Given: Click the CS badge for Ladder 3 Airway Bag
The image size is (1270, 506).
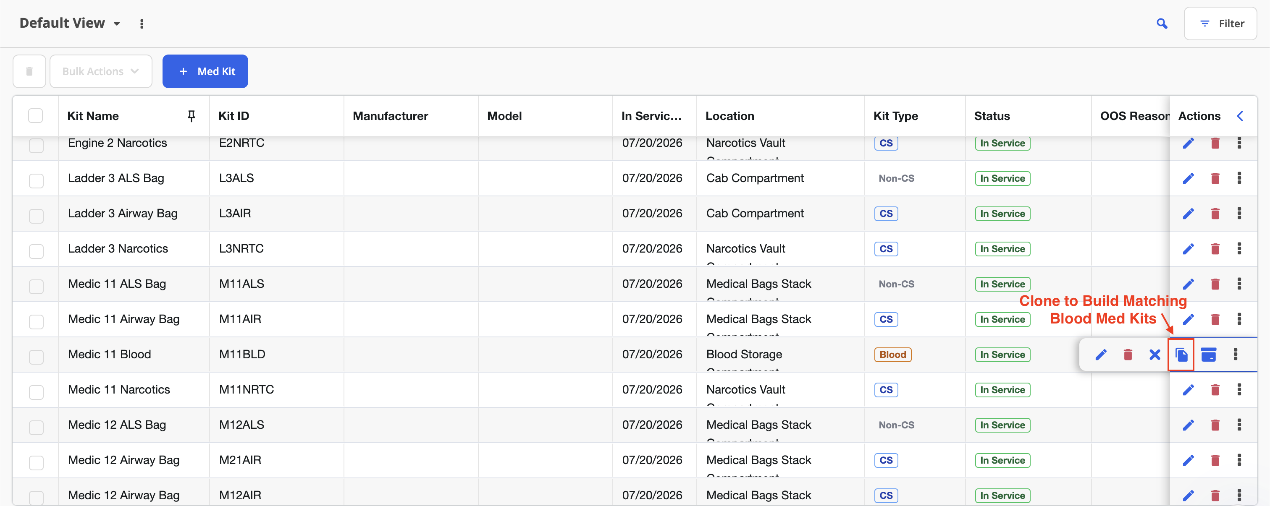Looking at the screenshot, I should [886, 213].
